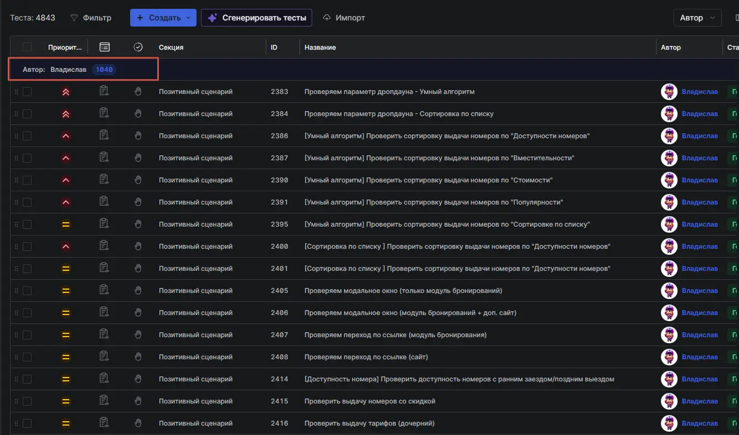The height and width of the screenshot is (435, 739).
Task: Click the test type icon in column header
Action: [104, 48]
